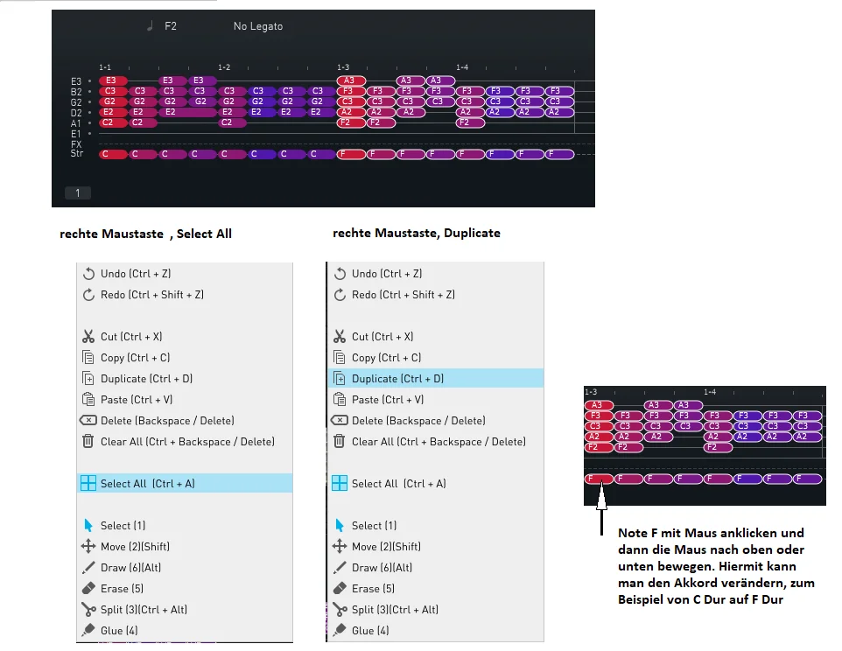Viewport: 842px width, 651px height.
Task: Pick Split tool icon in Select All-highlighted menu
Action: point(88,610)
